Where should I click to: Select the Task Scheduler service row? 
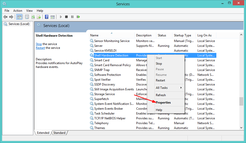[104, 113]
